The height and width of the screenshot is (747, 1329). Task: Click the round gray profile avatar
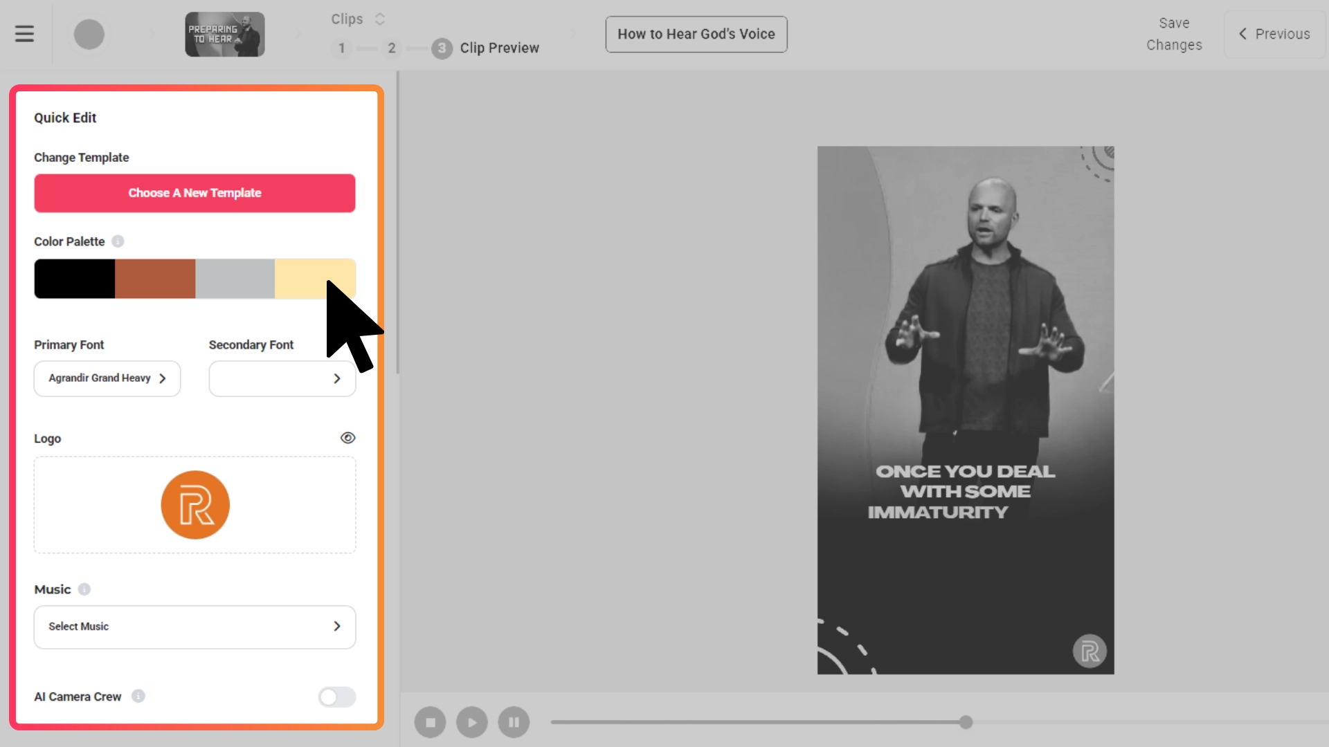(x=89, y=34)
